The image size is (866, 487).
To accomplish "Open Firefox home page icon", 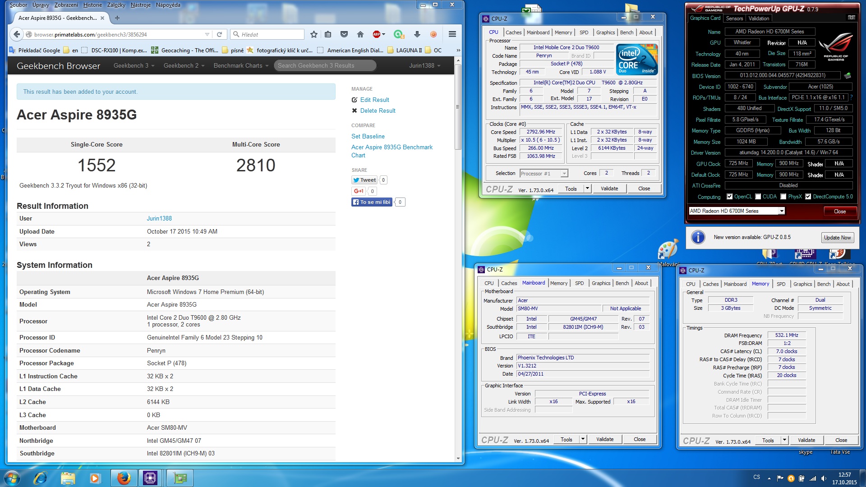I will click(x=360, y=34).
